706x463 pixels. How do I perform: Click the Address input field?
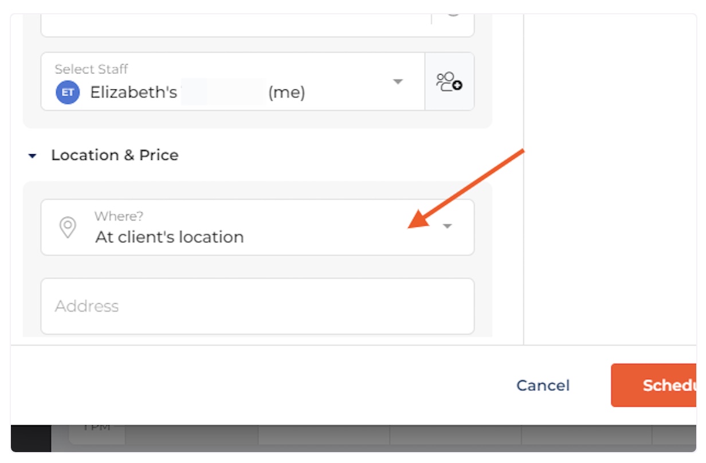click(x=257, y=306)
